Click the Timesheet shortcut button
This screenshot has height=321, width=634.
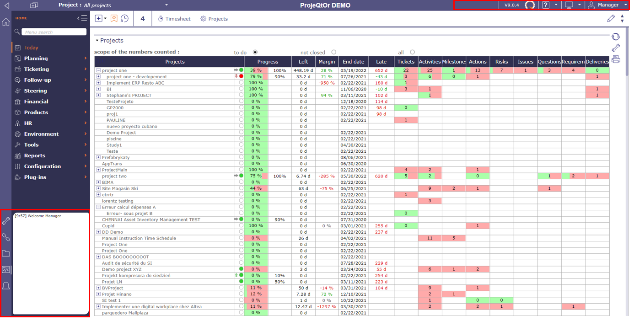(174, 19)
